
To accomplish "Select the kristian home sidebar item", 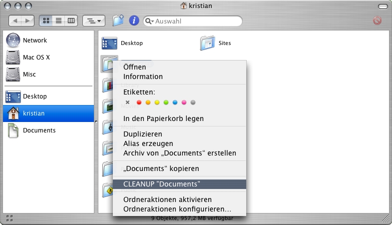I will [48, 113].
